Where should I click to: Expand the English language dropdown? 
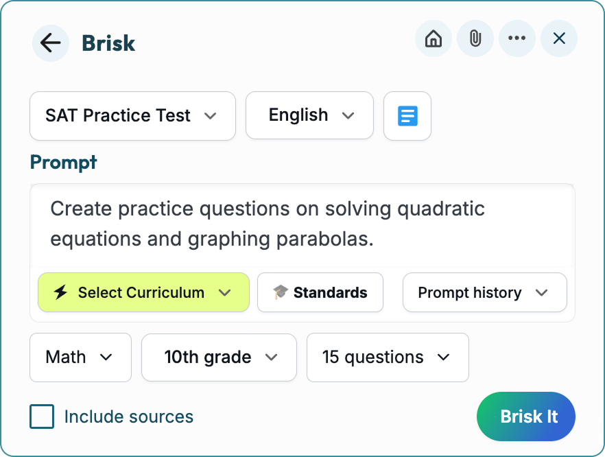pyautogui.click(x=309, y=116)
